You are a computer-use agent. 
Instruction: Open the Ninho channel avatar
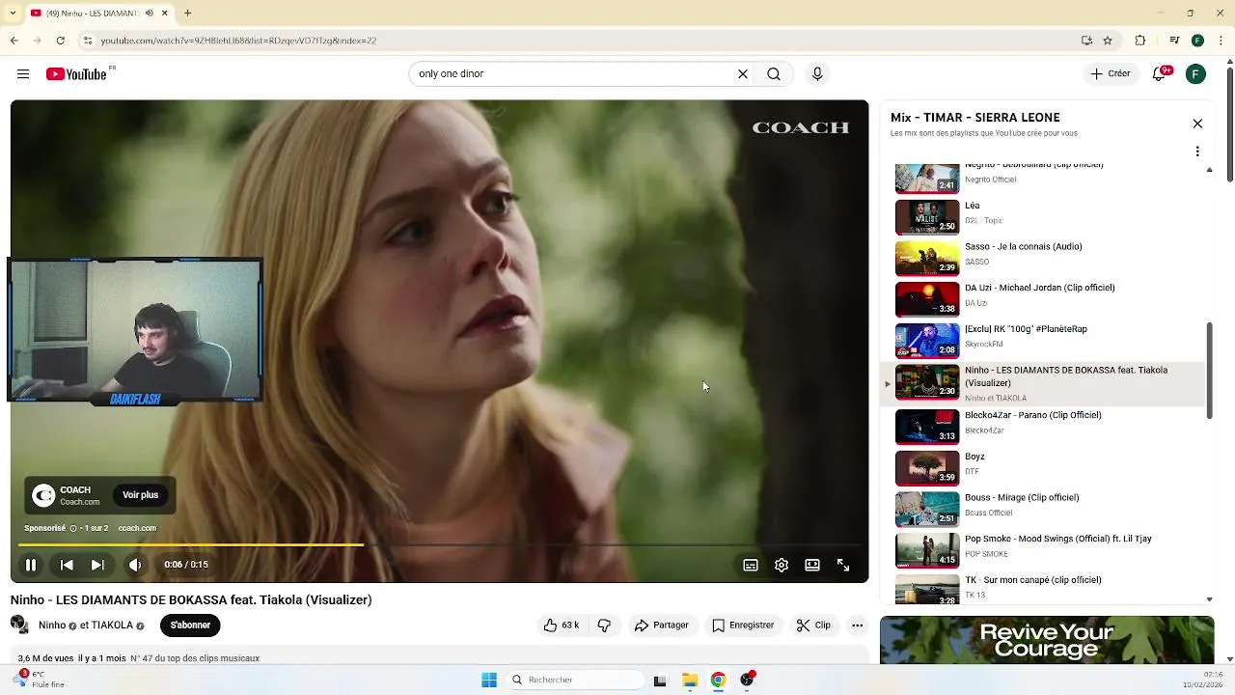(x=19, y=625)
